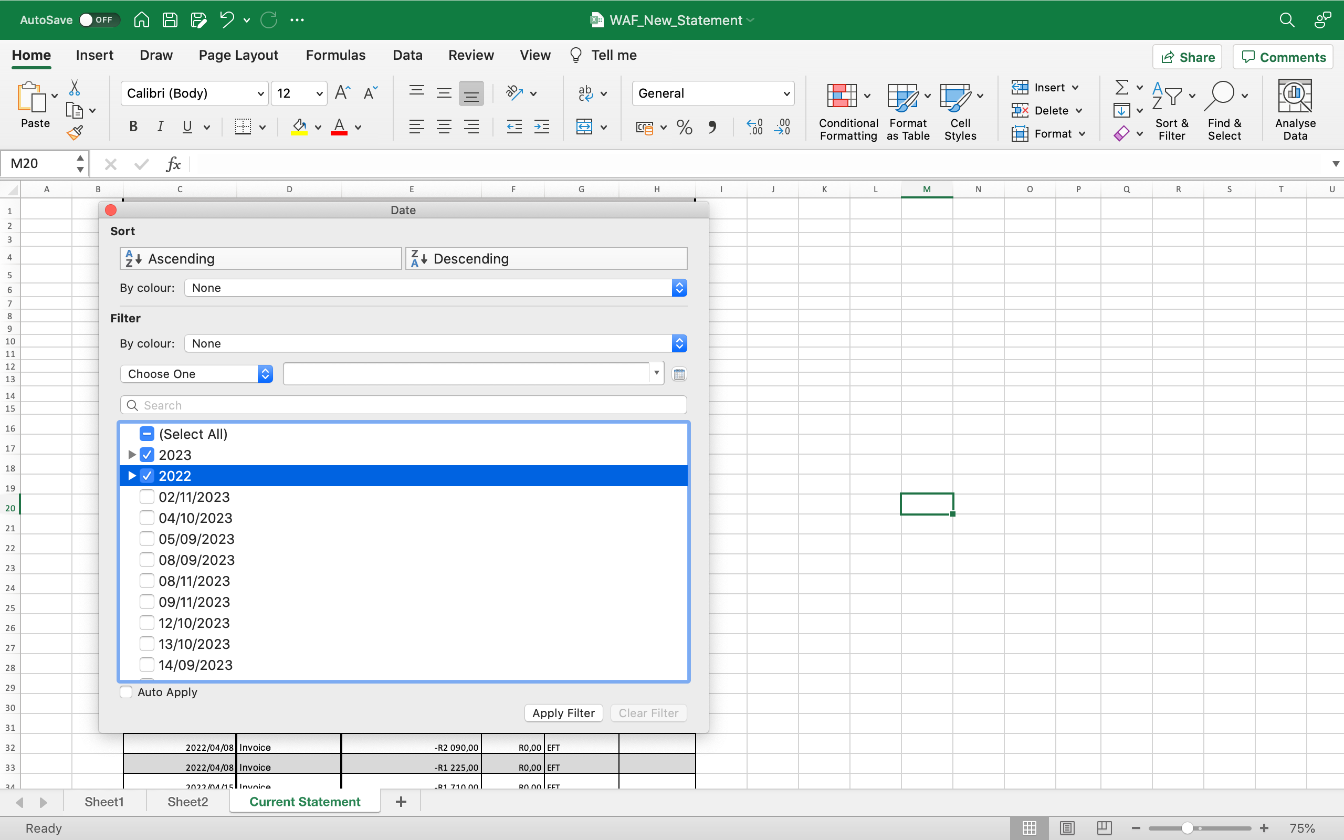1344x840 pixels.
Task: Click the Format Painter brush icon
Action: [x=75, y=133]
